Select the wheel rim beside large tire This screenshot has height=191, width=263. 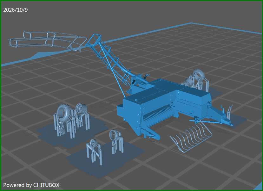coord(81,108)
